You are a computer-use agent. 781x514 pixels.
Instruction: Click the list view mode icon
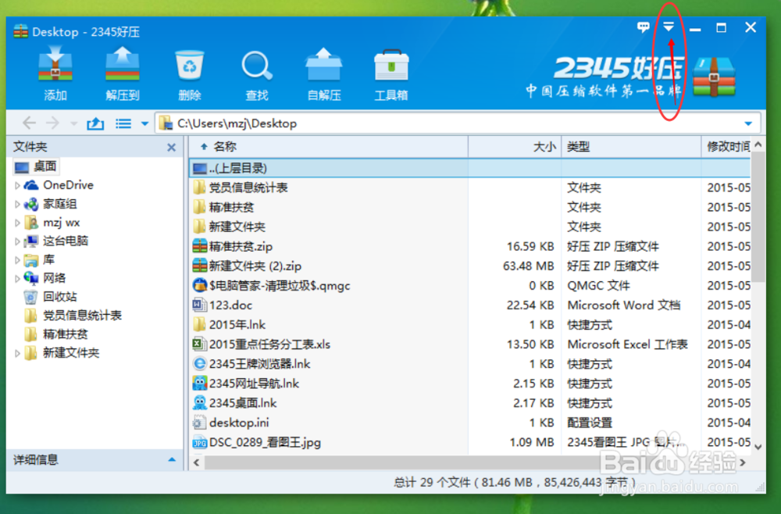point(123,123)
